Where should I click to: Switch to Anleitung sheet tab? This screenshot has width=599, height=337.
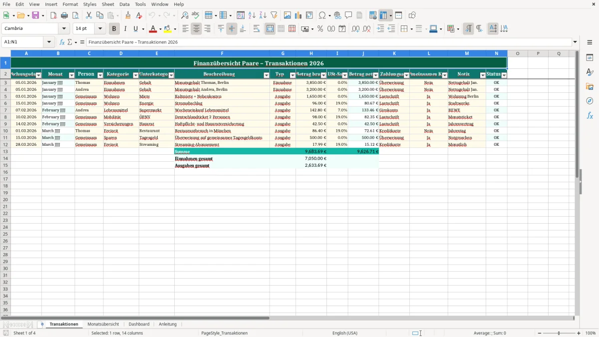pos(168,324)
